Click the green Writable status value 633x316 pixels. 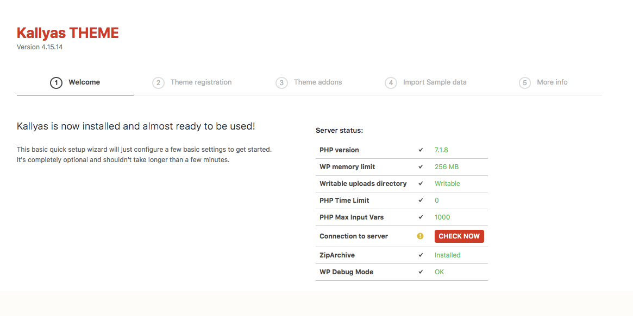point(447,184)
